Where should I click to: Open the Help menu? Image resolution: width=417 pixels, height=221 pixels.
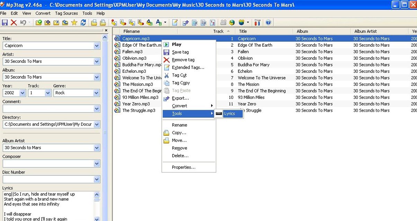[x=101, y=13]
